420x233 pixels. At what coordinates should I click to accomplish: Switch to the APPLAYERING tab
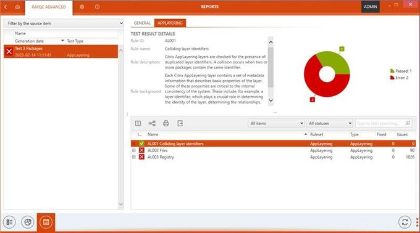[x=170, y=23]
